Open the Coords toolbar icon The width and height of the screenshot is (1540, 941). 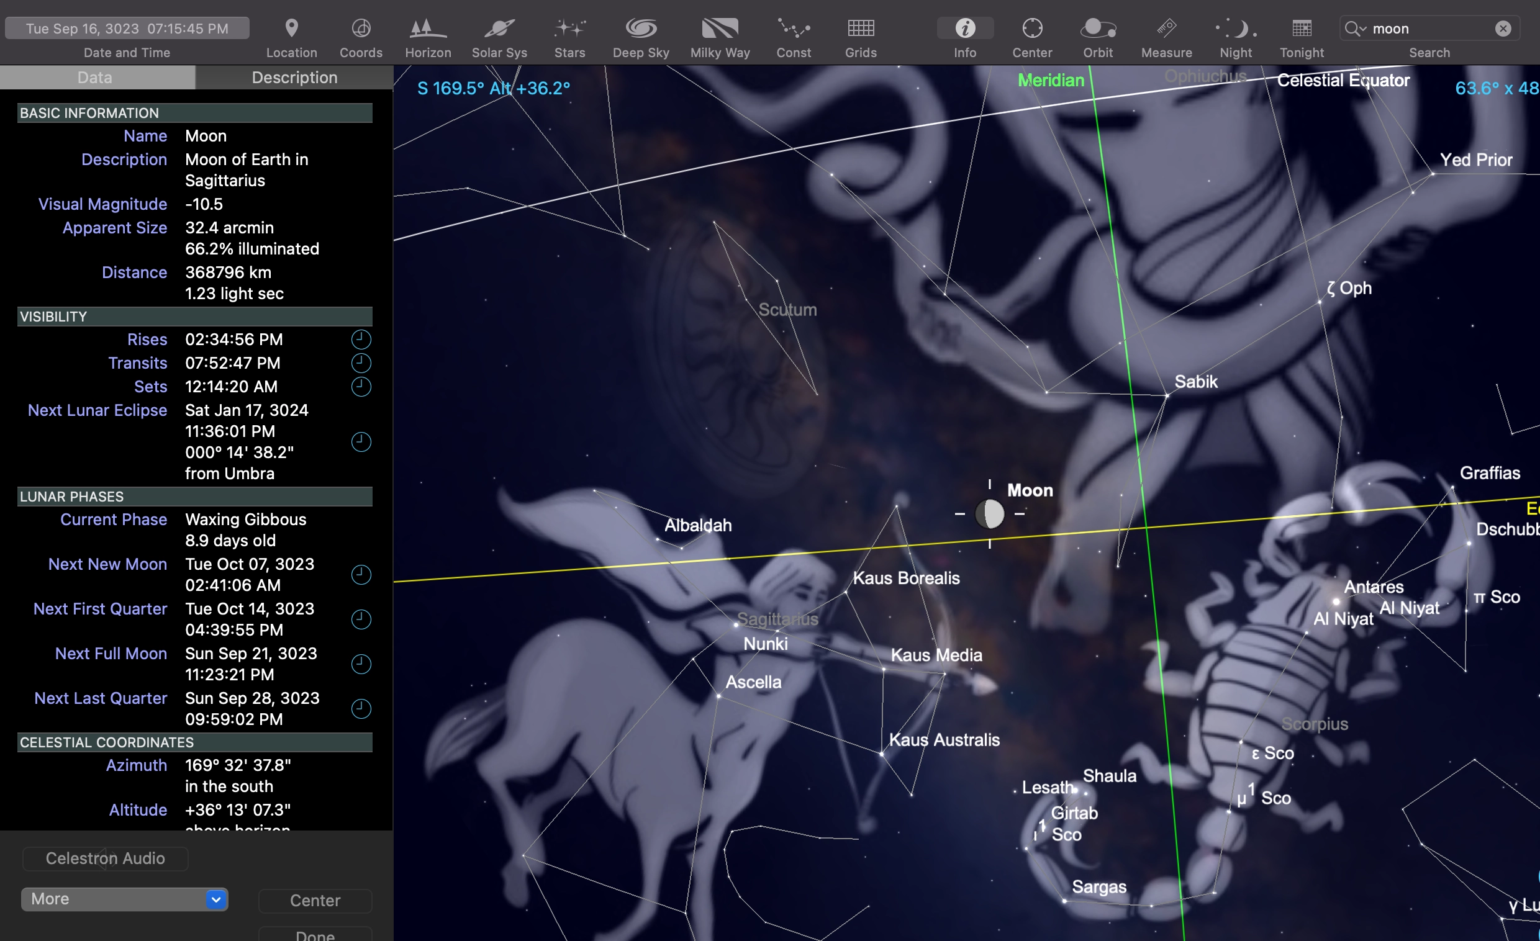361,29
